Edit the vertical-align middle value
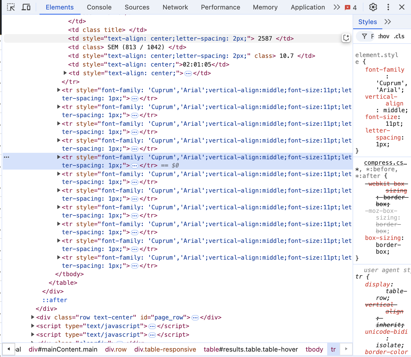 click(x=394, y=110)
